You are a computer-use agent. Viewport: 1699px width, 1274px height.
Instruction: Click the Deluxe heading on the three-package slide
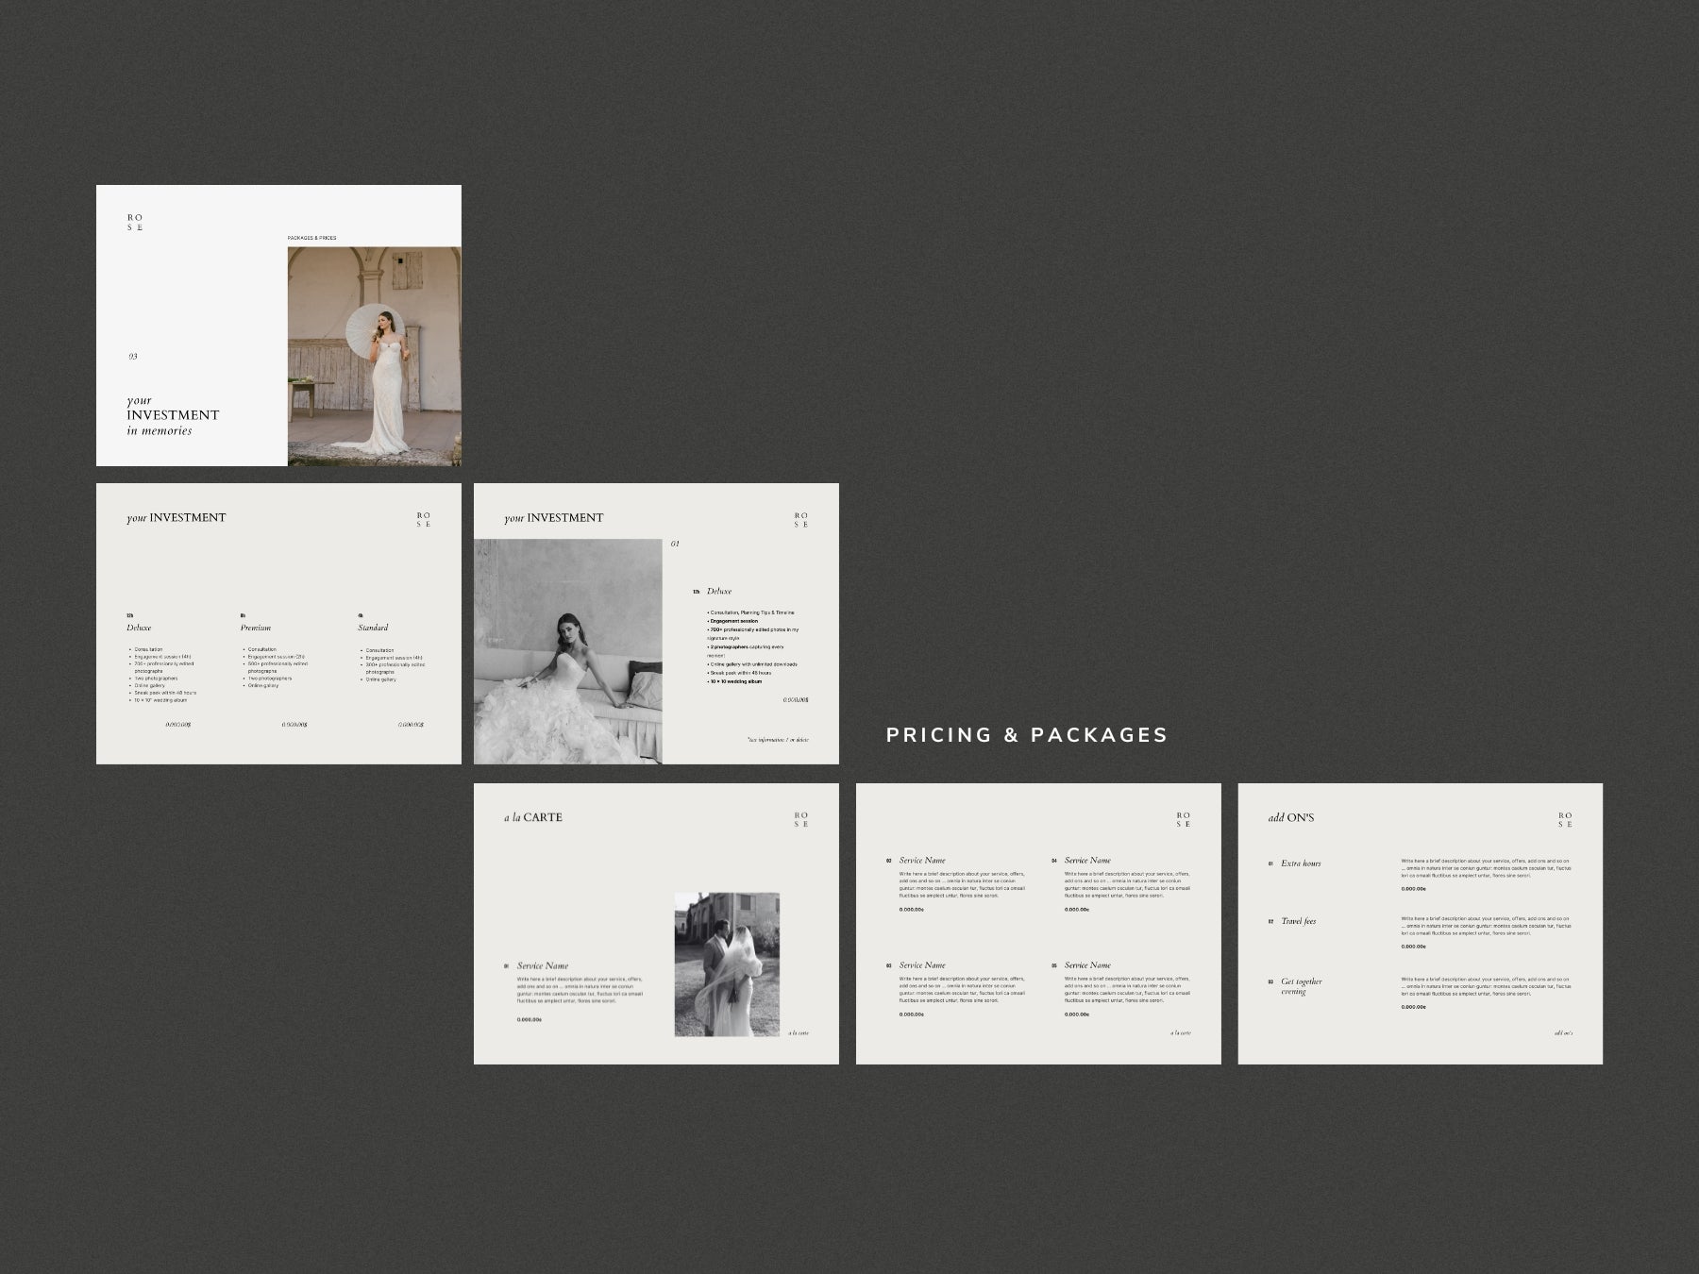[139, 628]
